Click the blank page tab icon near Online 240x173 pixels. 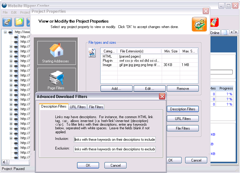point(225,33)
